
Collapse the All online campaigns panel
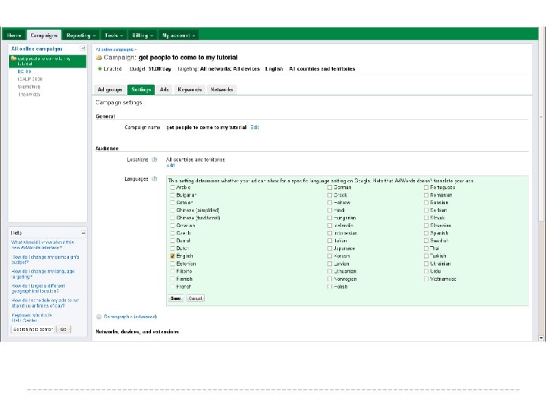click(83, 49)
